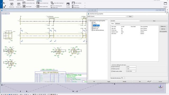Expand the From other drawing dropdown arrow

[x=64, y=3]
